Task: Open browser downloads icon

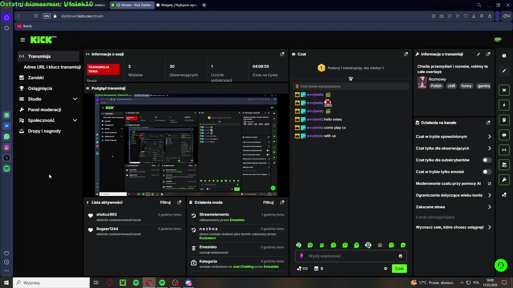Action: [x=474, y=16]
